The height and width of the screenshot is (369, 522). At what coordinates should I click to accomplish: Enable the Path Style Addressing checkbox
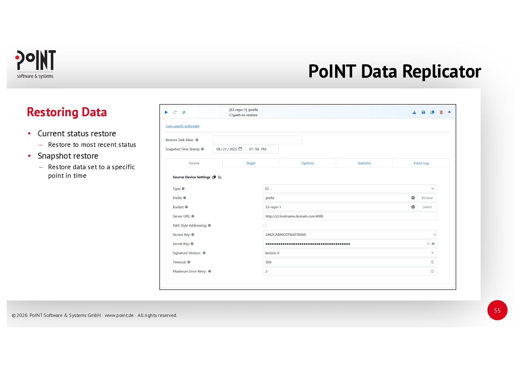(264, 226)
